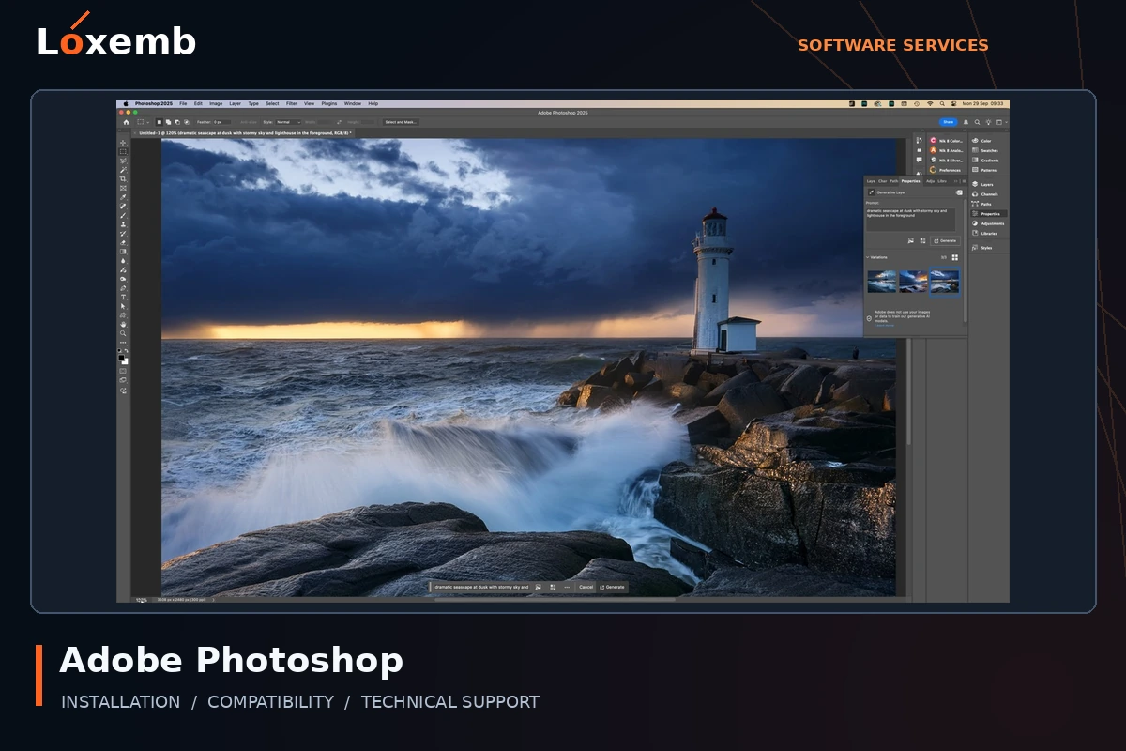Select the Frame tool

[x=123, y=188]
